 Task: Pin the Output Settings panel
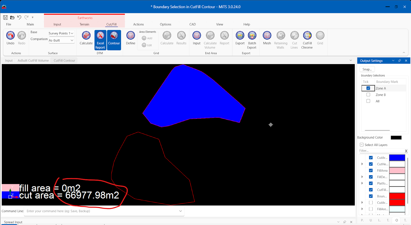pyautogui.click(x=399, y=61)
